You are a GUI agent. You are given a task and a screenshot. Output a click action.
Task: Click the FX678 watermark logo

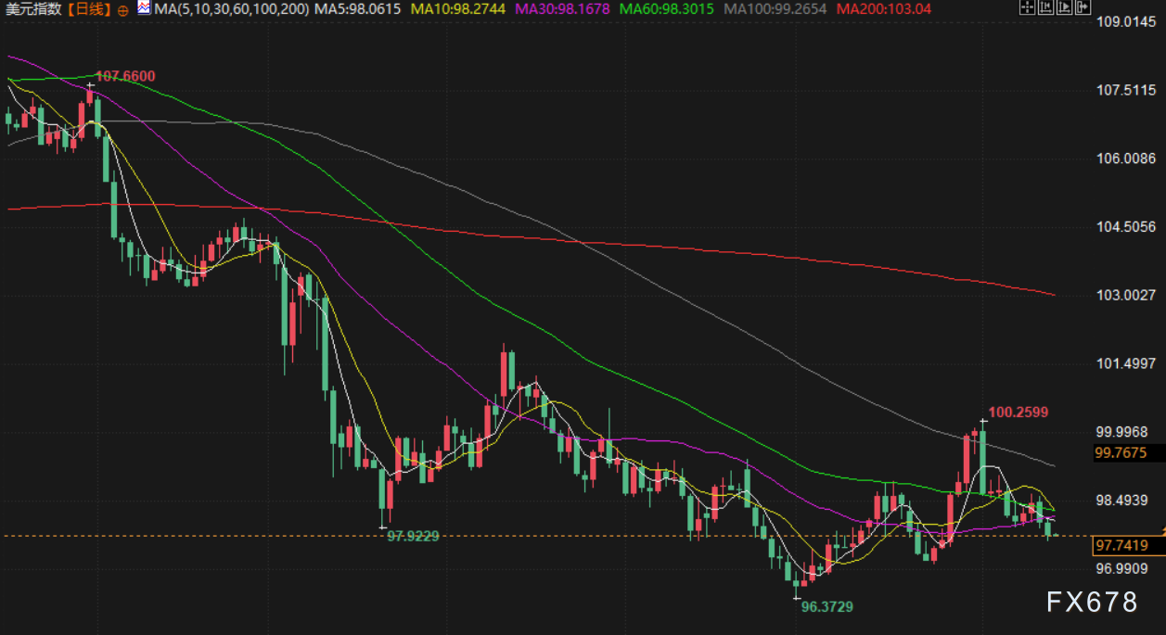(1091, 603)
